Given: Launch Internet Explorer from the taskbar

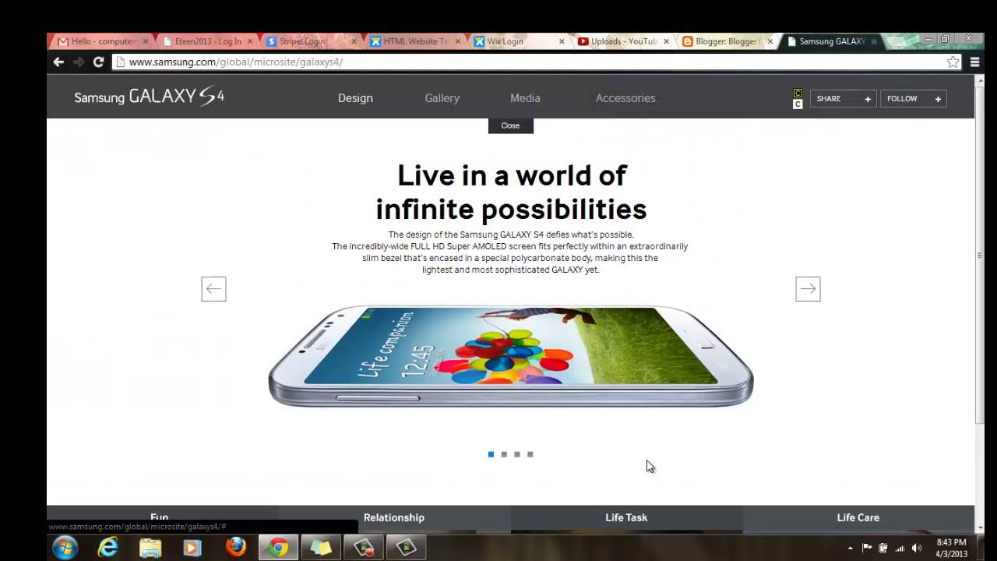Looking at the screenshot, I should [x=107, y=548].
